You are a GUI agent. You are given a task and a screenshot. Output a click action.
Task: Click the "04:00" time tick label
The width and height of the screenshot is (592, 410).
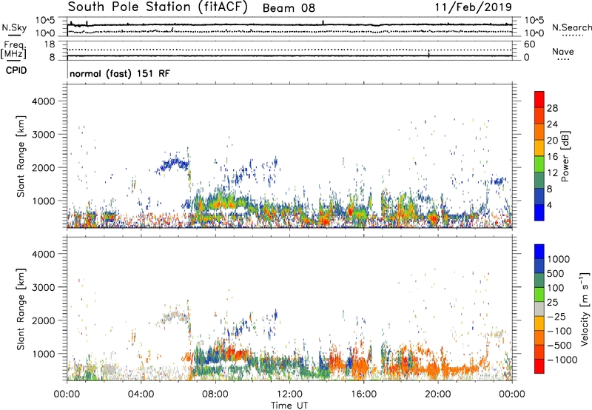click(x=141, y=394)
